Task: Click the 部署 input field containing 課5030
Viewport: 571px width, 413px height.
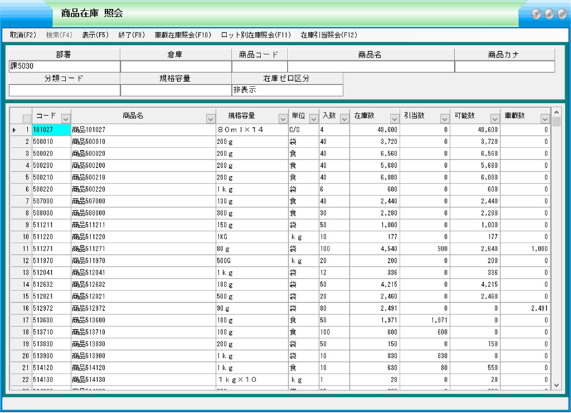Action: point(64,66)
